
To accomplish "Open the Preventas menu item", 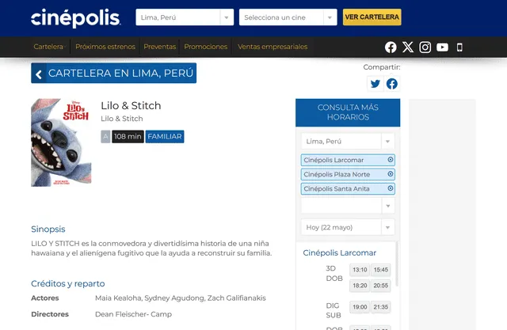I will pyautogui.click(x=160, y=47).
